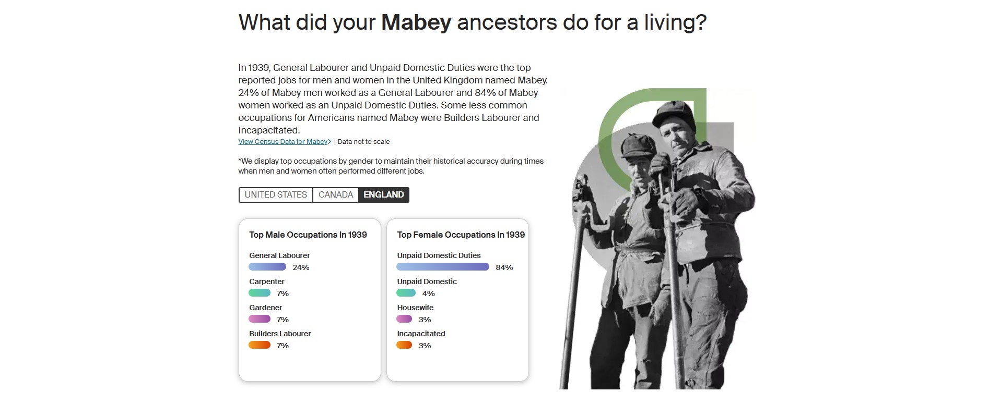The width and height of the screenshot is (989, 404).
Task: Switch to the UNITED STATES tab
Action: point(276,195)
